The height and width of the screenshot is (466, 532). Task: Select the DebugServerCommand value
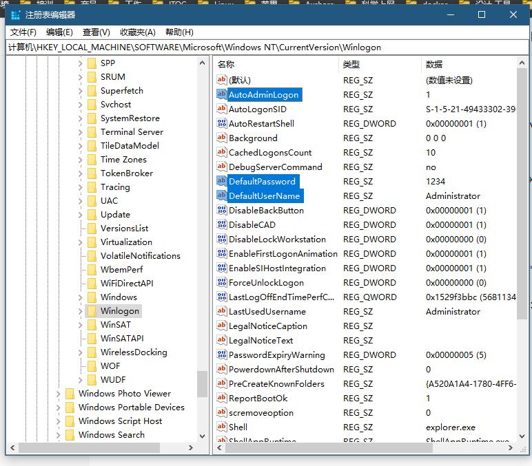pyautogui.click(x=275, y=167)
